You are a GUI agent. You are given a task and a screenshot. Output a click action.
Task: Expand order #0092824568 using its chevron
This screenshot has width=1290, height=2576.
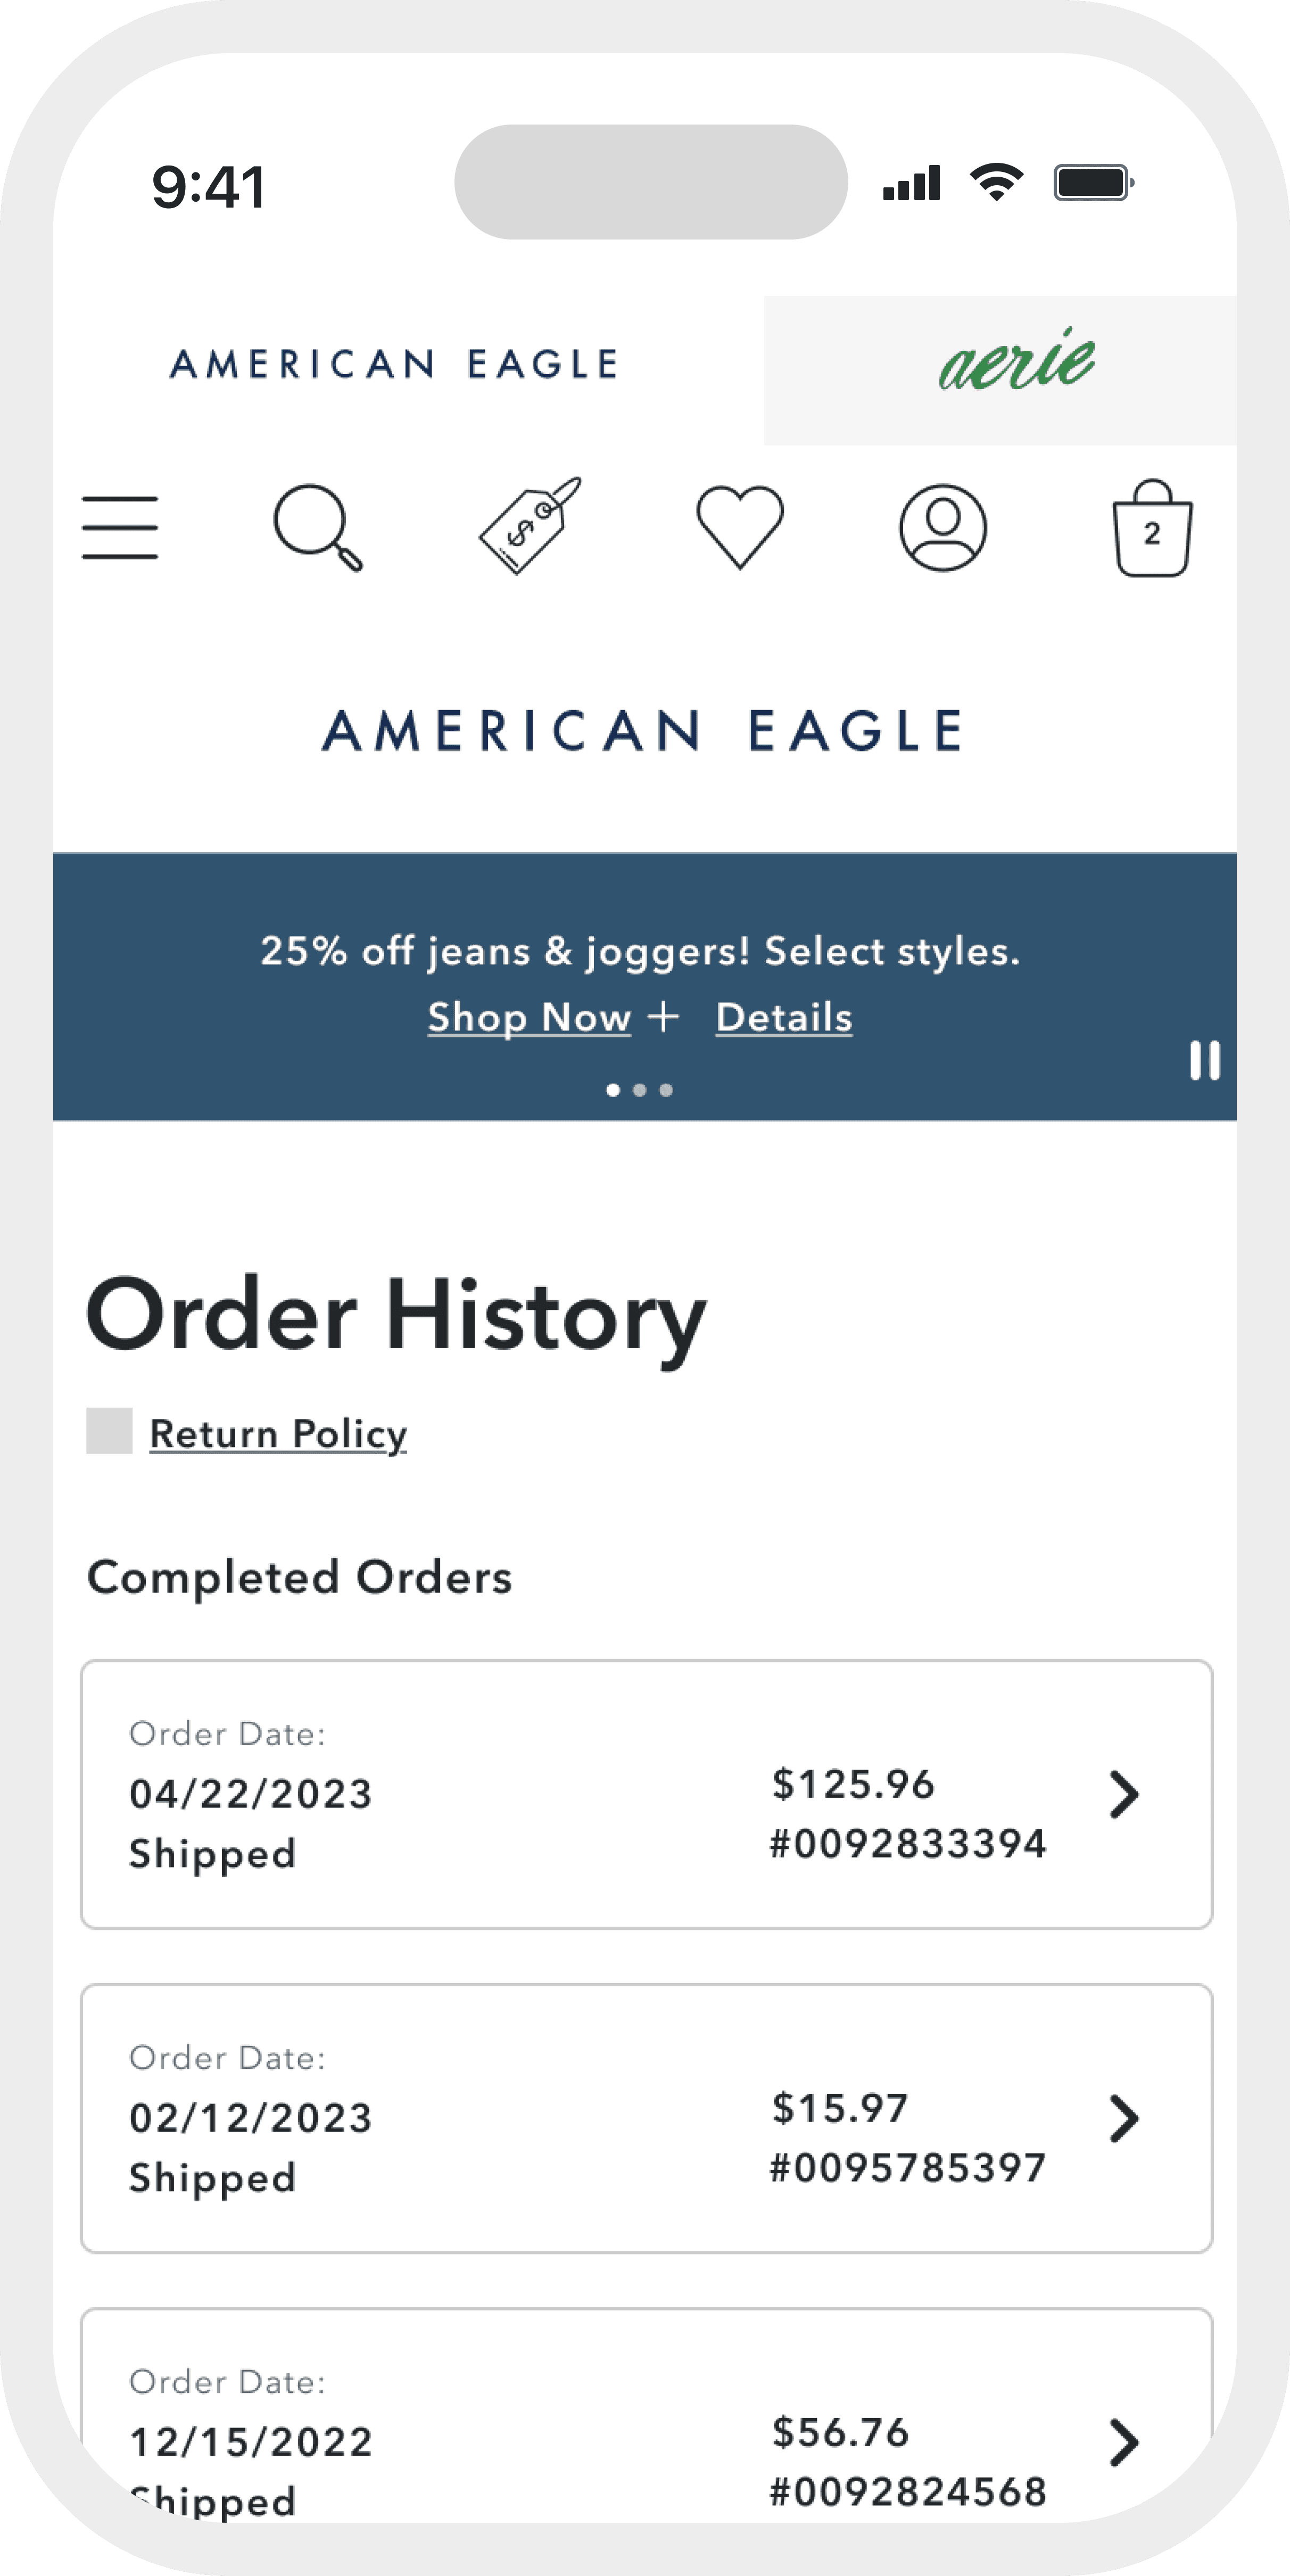pos(1124,2442)
